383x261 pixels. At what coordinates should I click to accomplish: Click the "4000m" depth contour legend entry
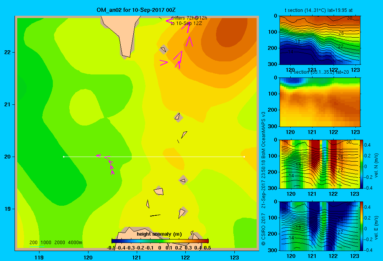(x=75, y=243)
